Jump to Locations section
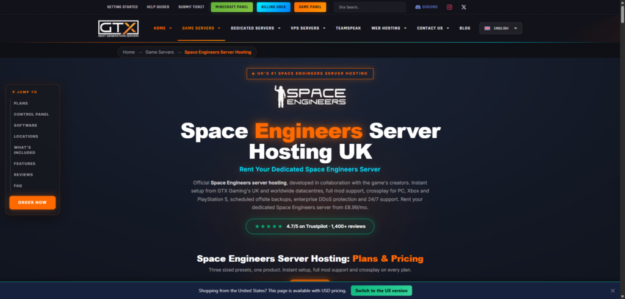Image resolution: width=625 pixels, height=299 pixels. pyautogui.click(x=26, y=136)
